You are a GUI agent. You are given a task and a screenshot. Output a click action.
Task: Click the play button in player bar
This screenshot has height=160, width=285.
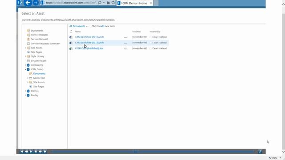[31, 152]
